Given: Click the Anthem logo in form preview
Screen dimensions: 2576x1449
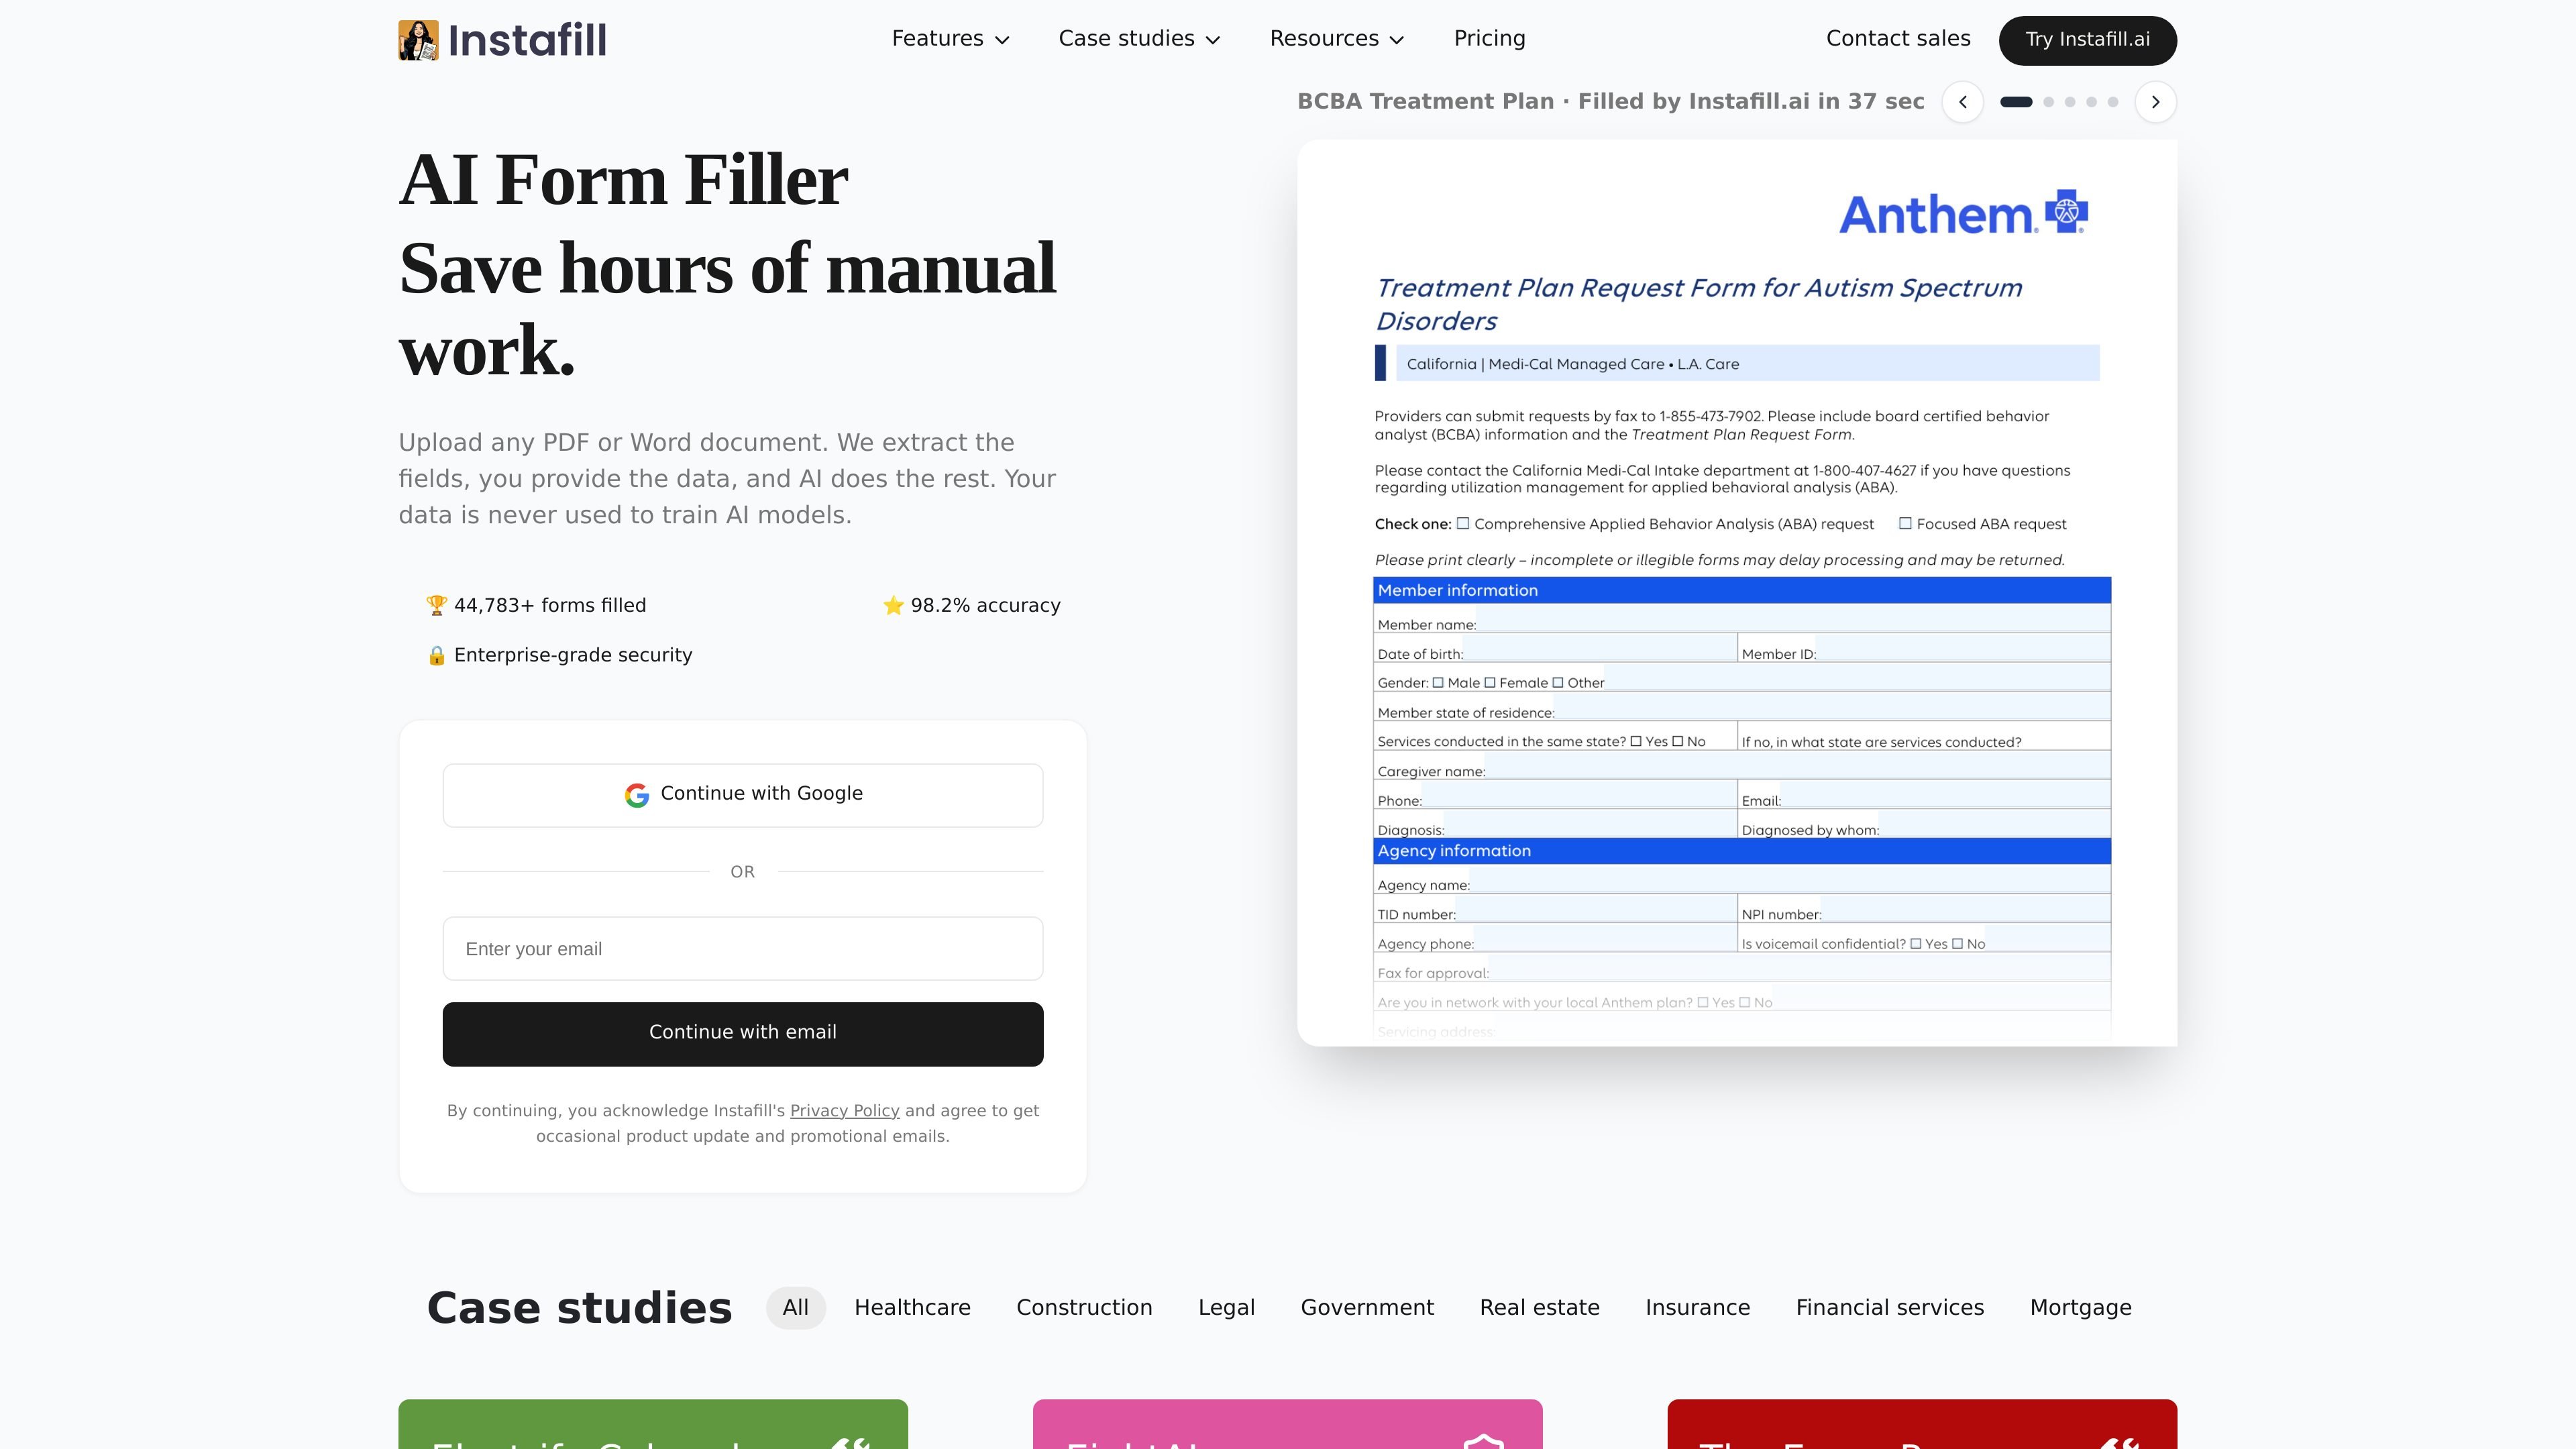Looking at the screenshot, I should pos(1963,213).
